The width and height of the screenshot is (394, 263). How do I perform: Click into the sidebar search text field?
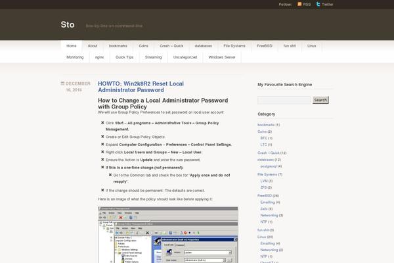click(x=284, y=100)
